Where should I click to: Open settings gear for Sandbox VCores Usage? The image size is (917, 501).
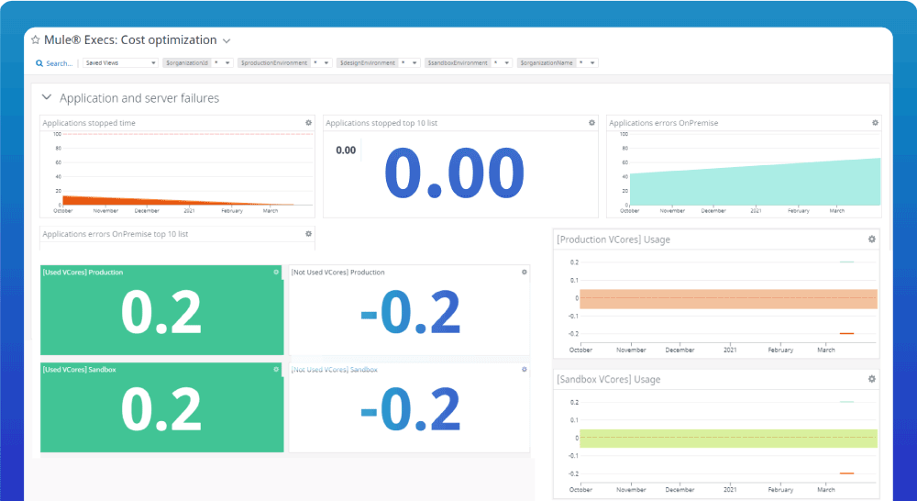tap(872, 379)
